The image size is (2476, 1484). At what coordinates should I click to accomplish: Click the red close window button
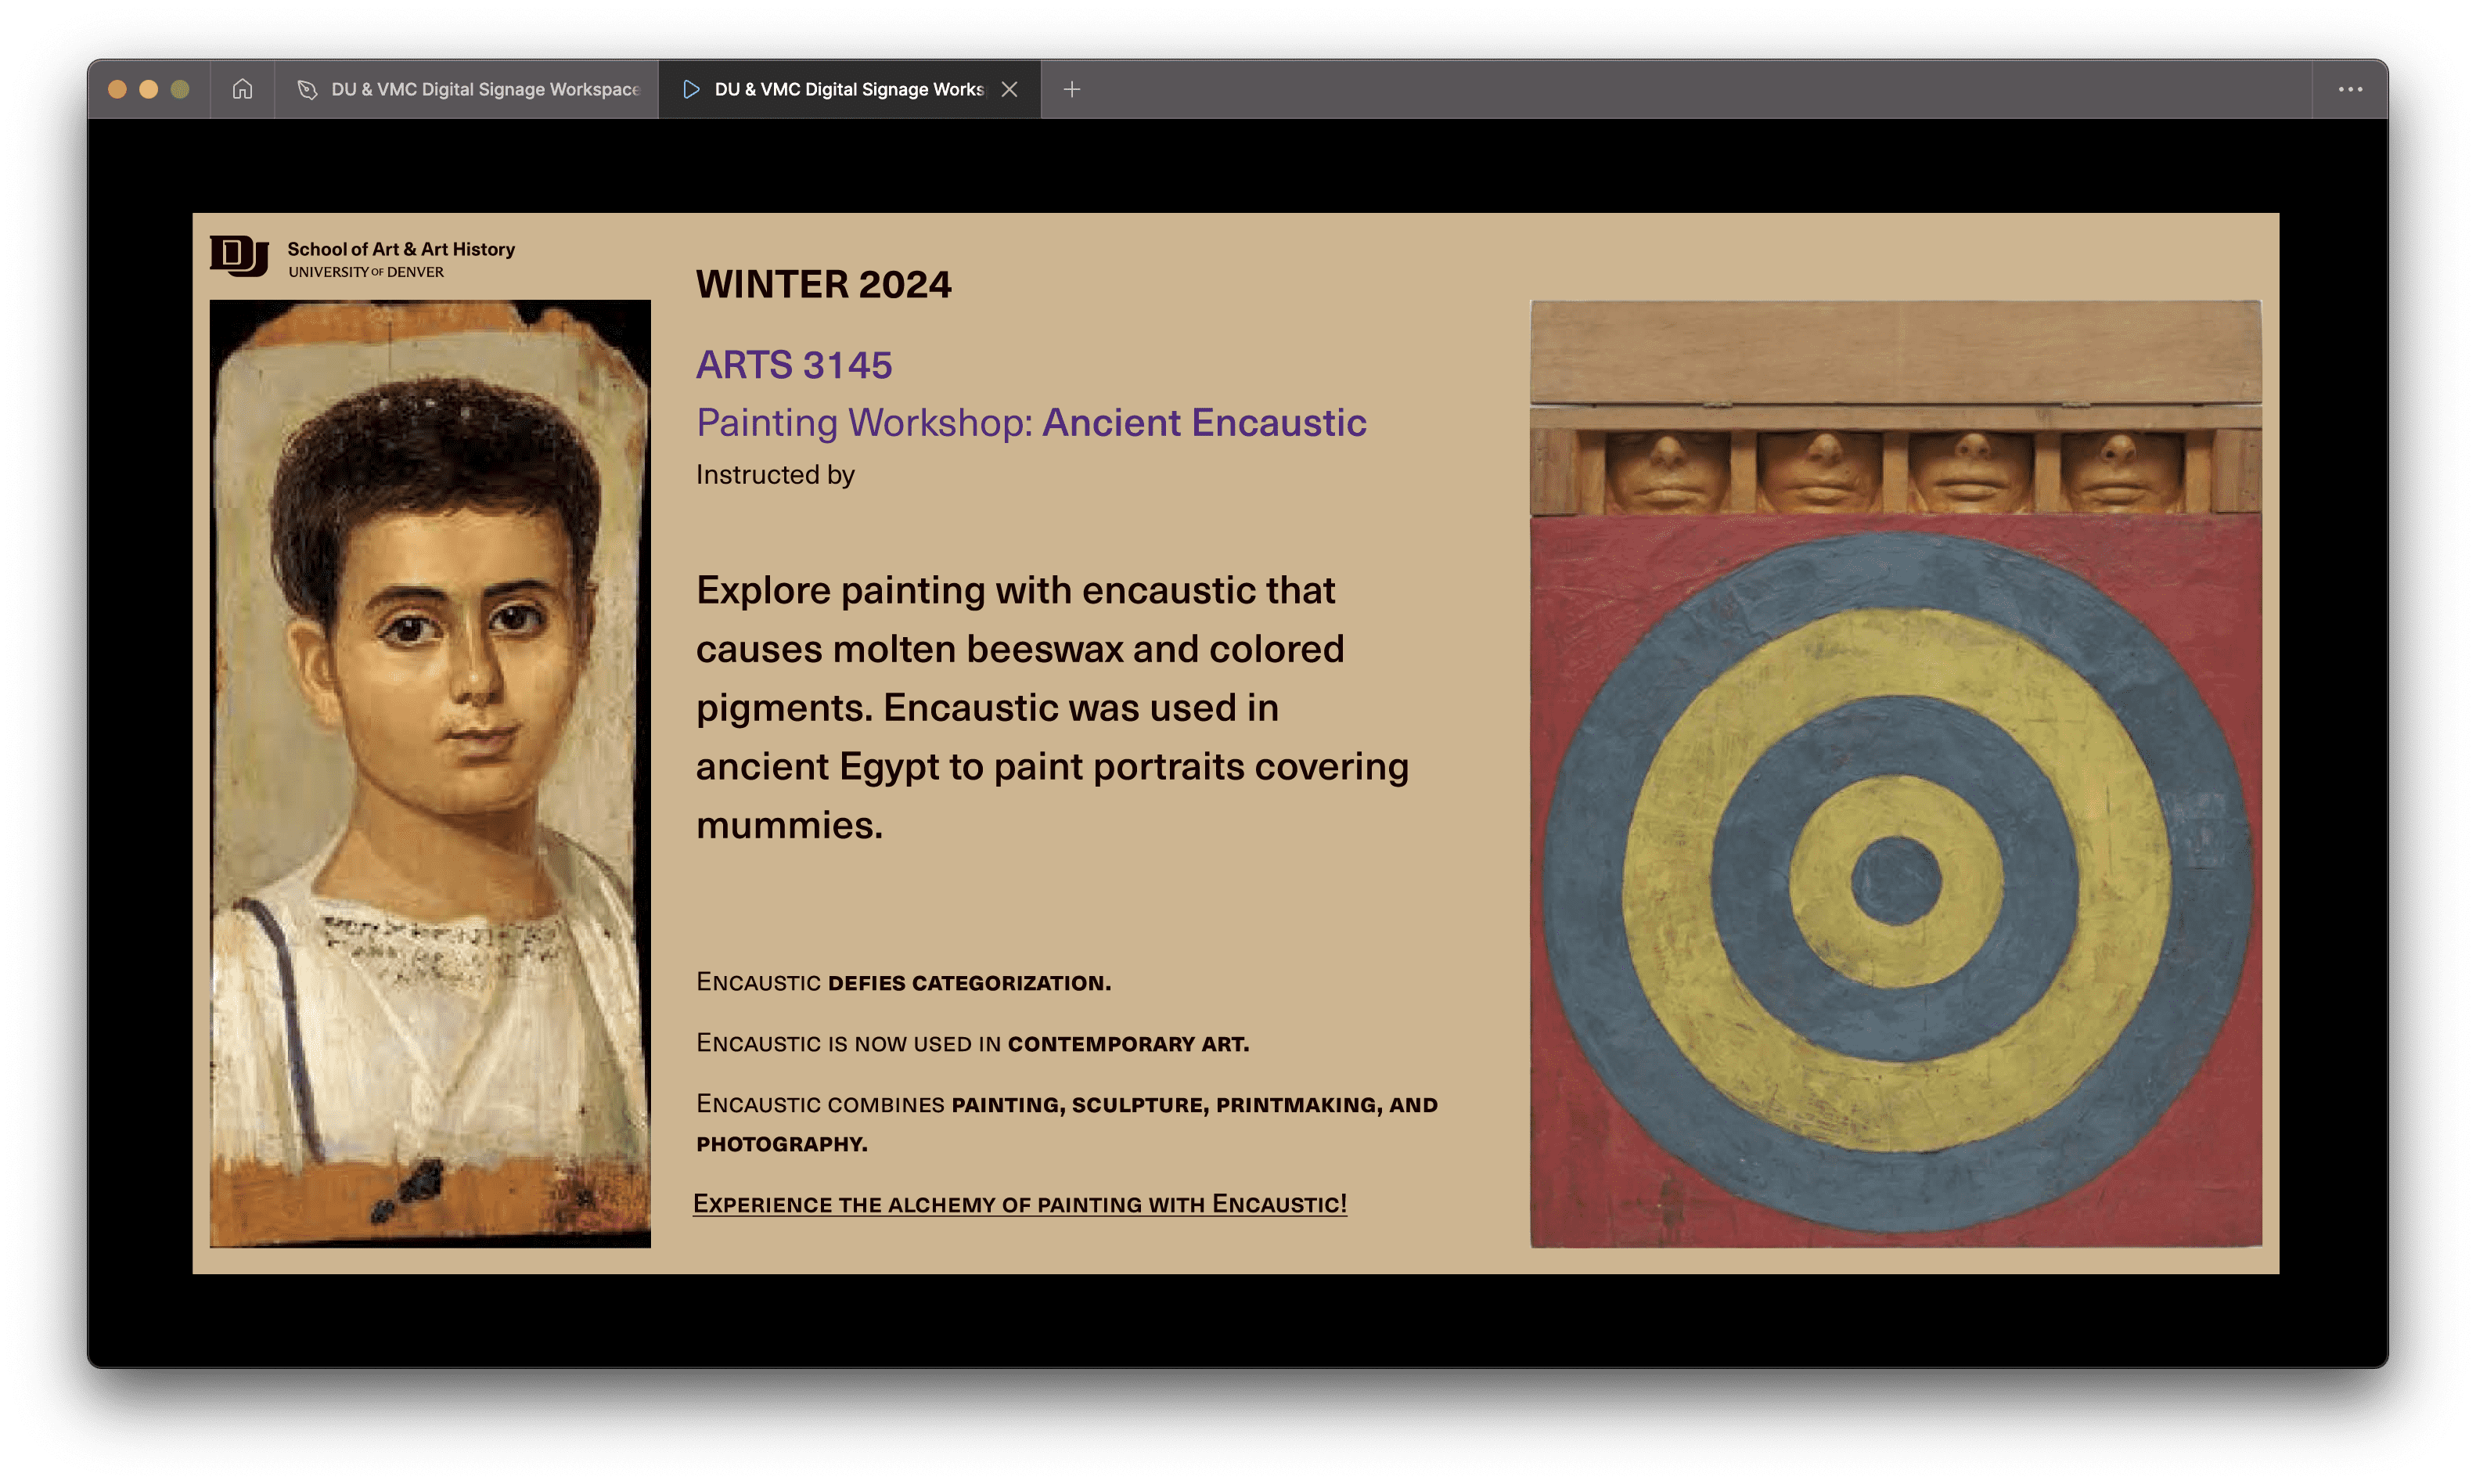click(x=117, y=89)
